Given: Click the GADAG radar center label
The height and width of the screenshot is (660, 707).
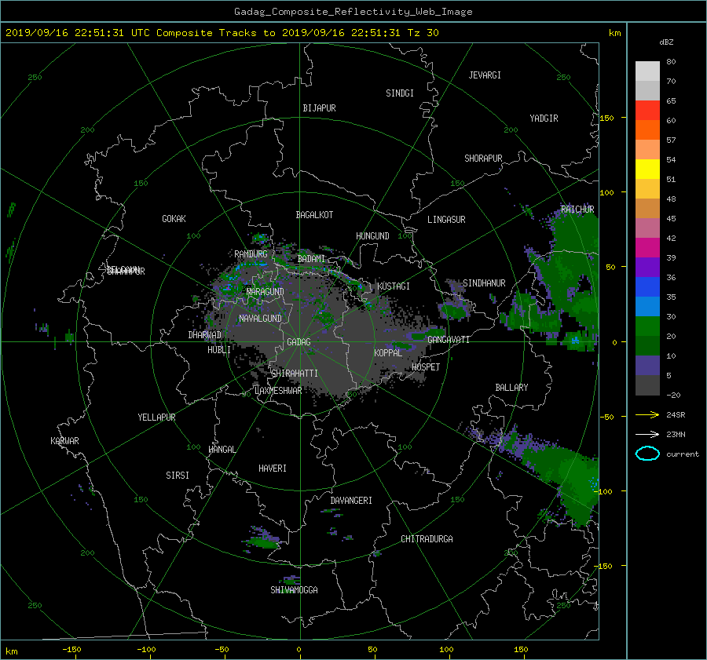Looking at the screenshot, I should click(x=299, y=342).
